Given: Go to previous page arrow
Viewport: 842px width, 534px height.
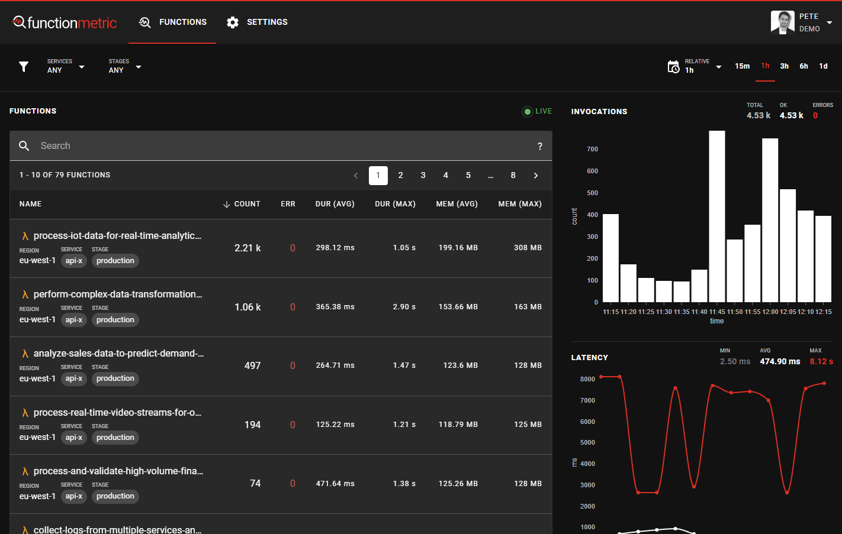Looking at the screenshot, I should coord(356,176).
